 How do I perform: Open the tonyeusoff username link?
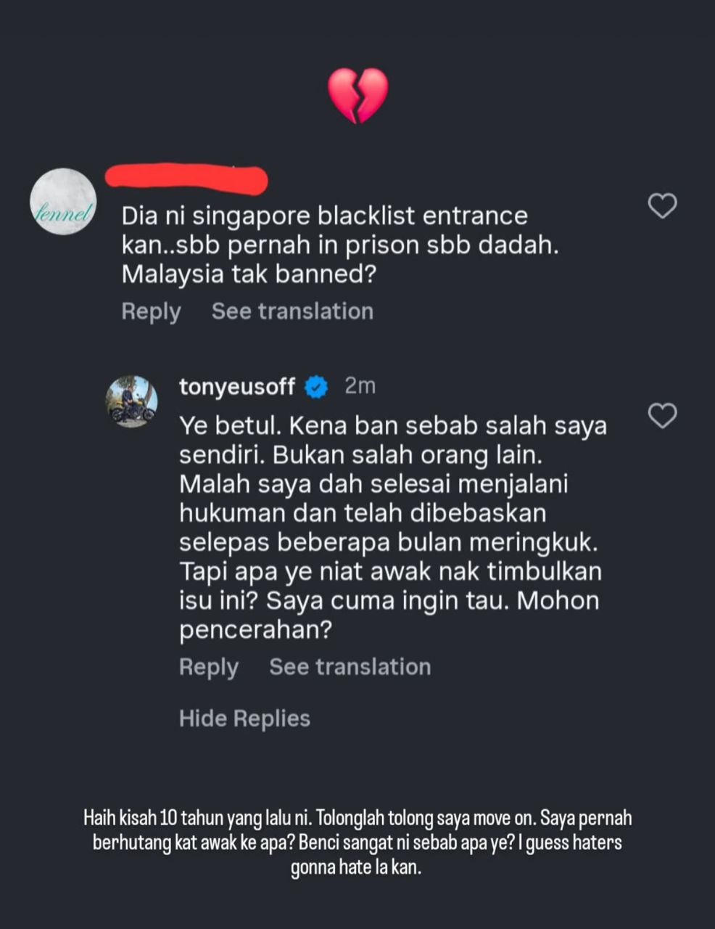237,387
